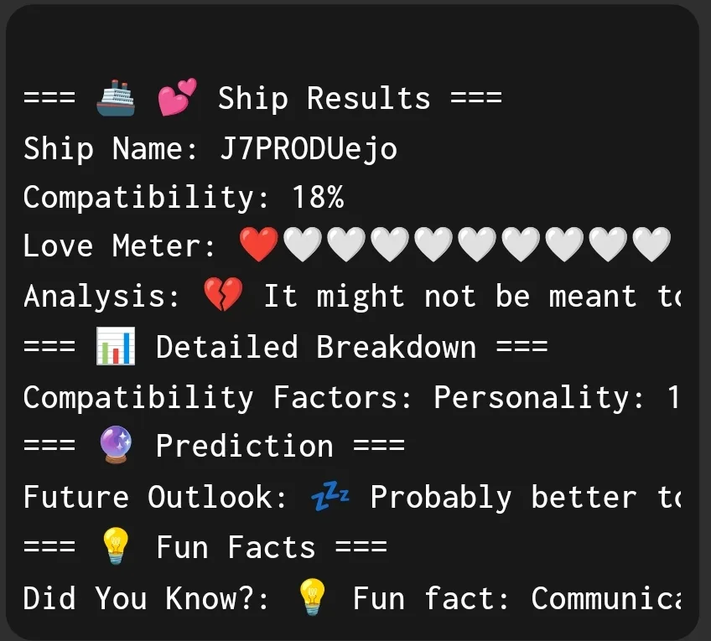This screenshot has height=641, width=711.
Task: Click the bar chart emoji
Action: pyautogui.click(x=116, y=347)
